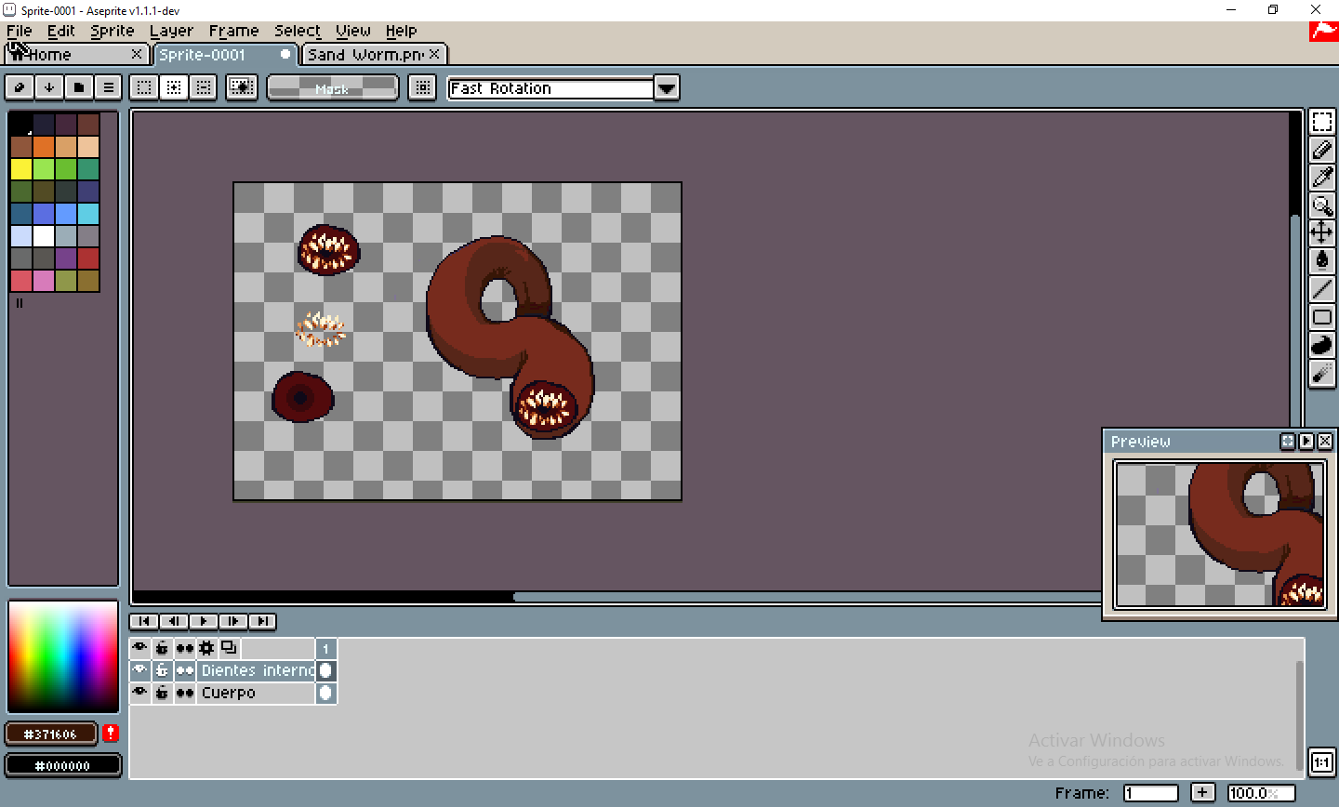Open the Edit menu
The image size is (1339, 807).
coord(61,31)
